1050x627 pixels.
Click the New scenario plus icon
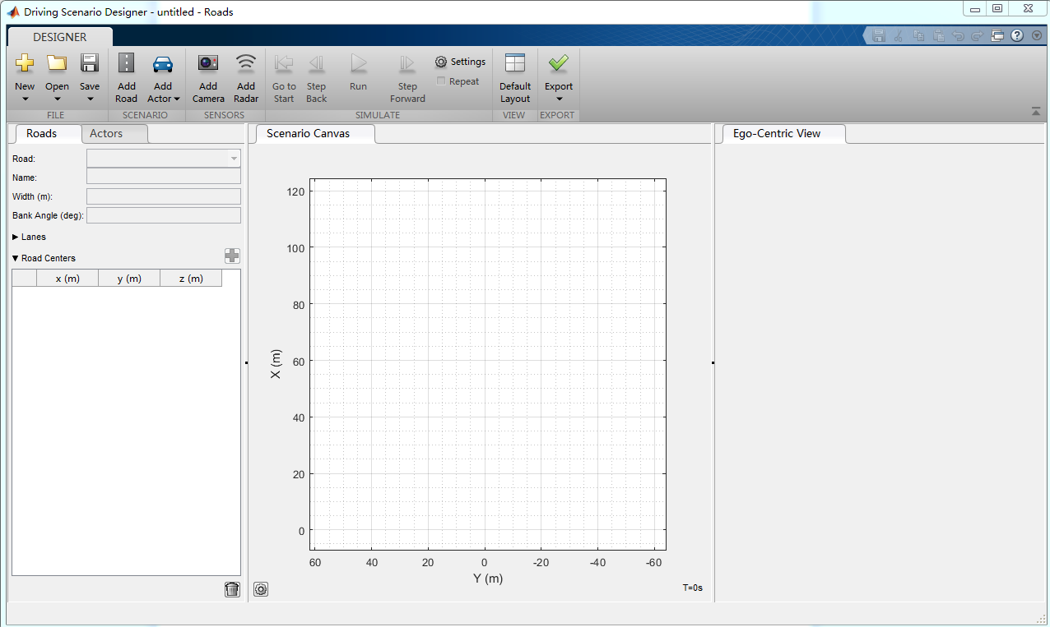25,63
